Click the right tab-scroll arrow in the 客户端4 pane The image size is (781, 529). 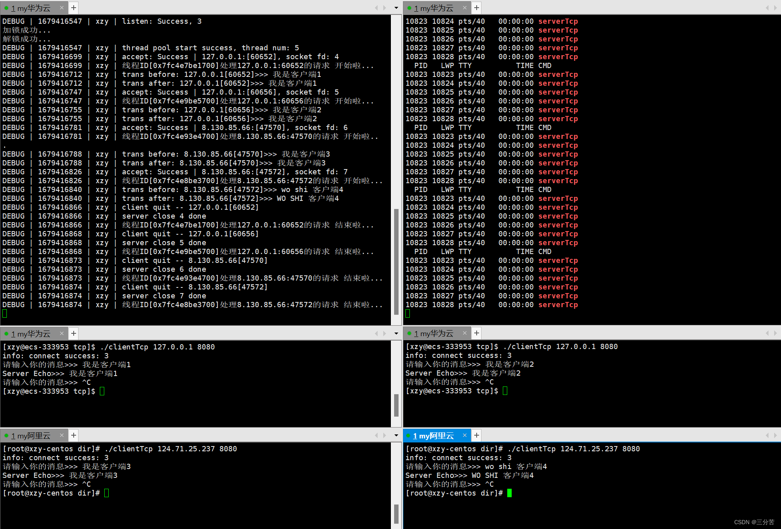775,435
